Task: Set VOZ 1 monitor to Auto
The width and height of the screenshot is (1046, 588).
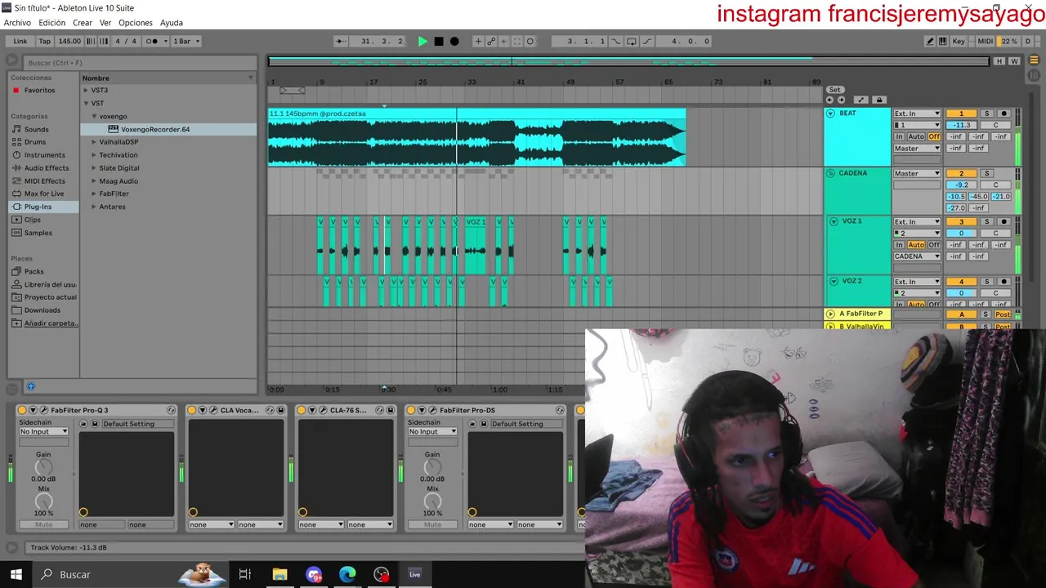Action: click(916, 245)
